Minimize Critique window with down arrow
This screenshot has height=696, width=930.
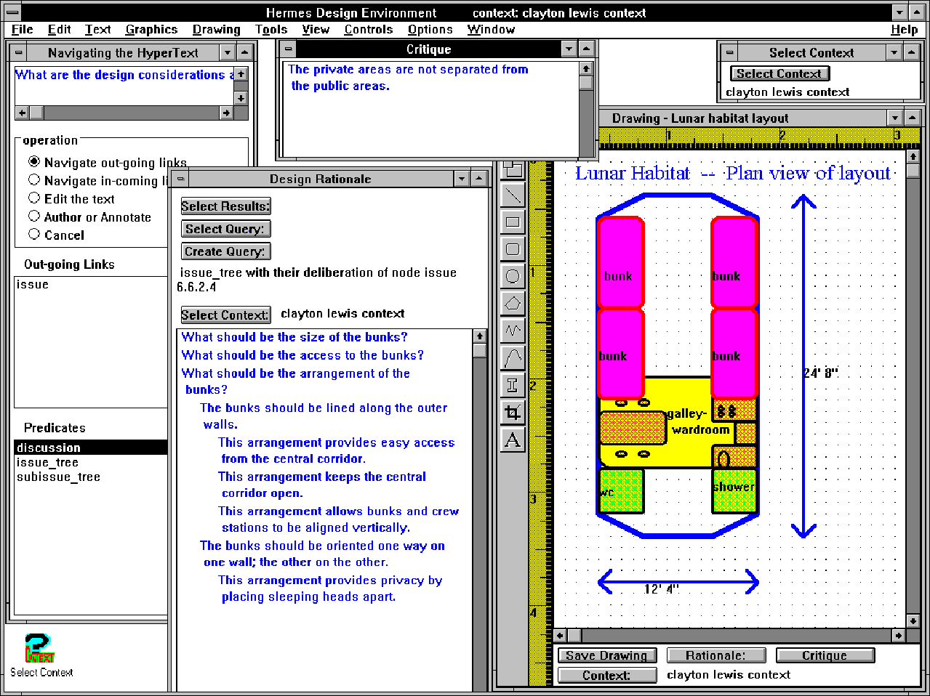click(569, 49)
